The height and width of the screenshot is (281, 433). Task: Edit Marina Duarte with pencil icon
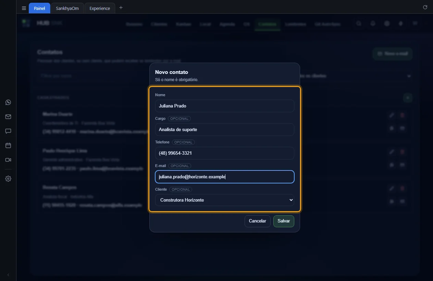pos(392,115)
